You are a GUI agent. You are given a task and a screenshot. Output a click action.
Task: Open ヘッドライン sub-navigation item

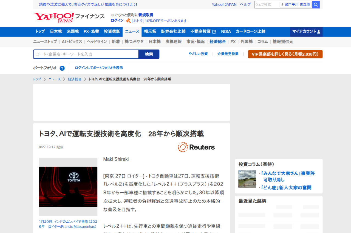97,42
